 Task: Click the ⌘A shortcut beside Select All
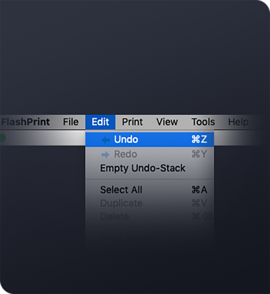(x=199, y=190)
